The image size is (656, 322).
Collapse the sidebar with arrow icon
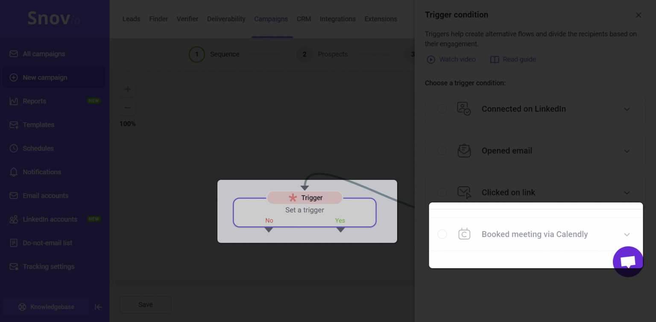pos(98,307)
